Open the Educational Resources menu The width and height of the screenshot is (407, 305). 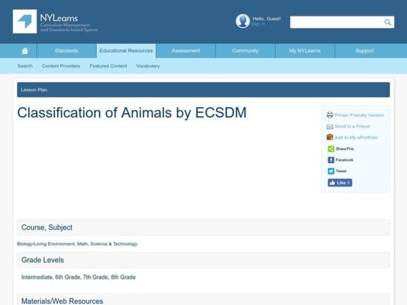click(x=126, y=51)
